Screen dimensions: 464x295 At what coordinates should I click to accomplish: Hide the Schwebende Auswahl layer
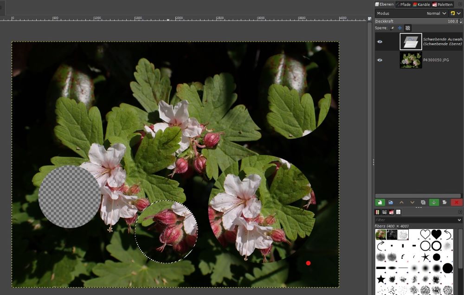click(x=380, y=42)
